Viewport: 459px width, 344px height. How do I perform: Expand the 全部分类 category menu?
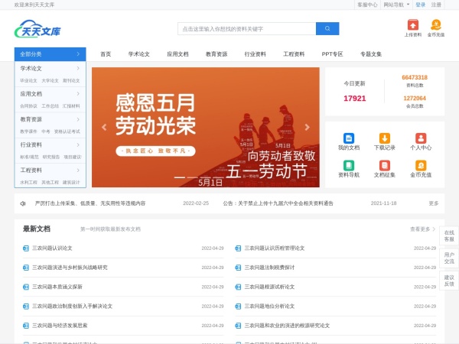(50, 54)
